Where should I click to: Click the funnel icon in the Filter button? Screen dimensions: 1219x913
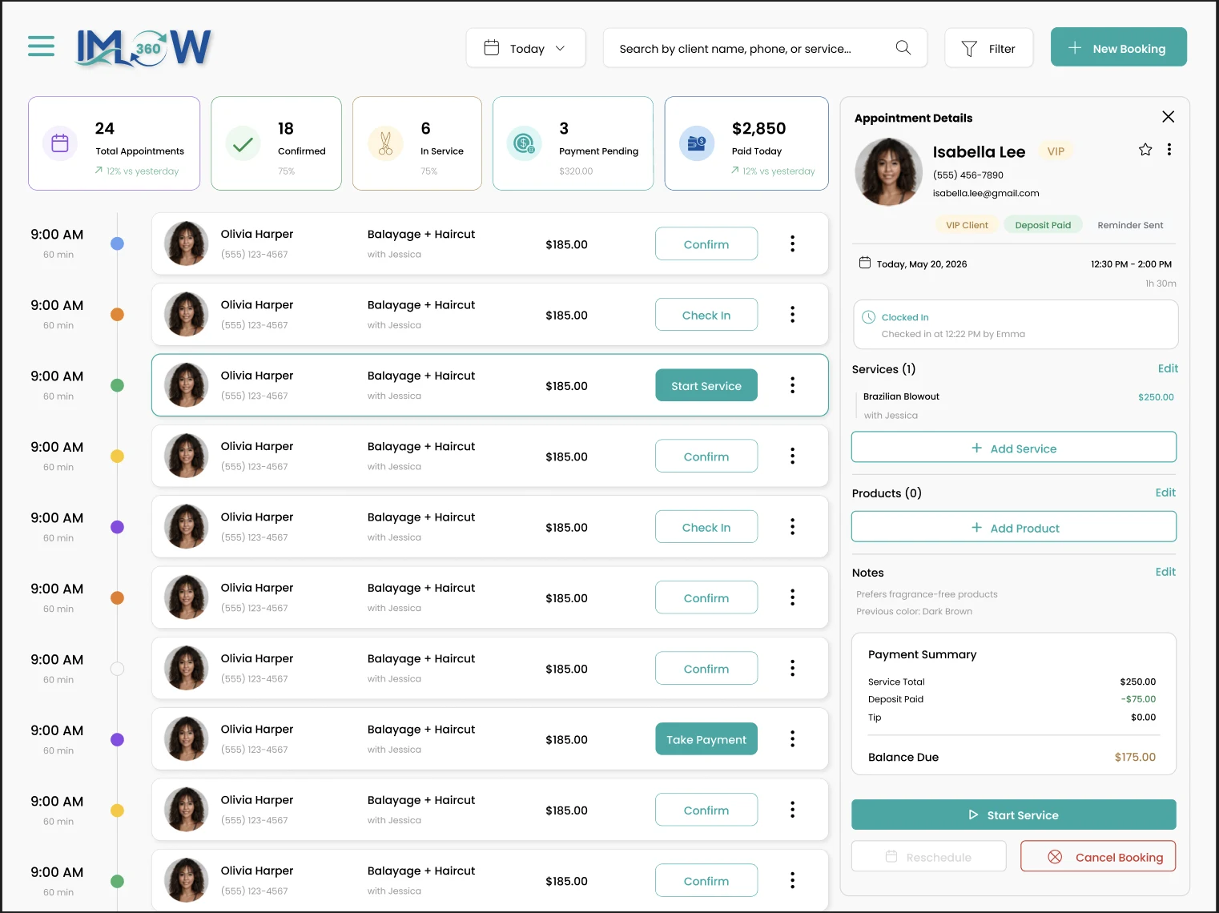click(968, 49)
